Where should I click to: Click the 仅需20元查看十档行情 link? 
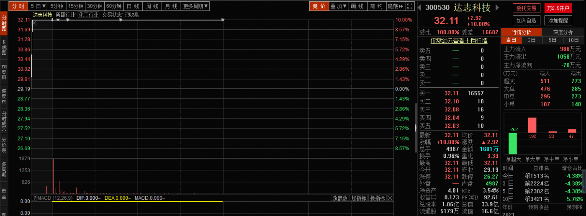459,41
